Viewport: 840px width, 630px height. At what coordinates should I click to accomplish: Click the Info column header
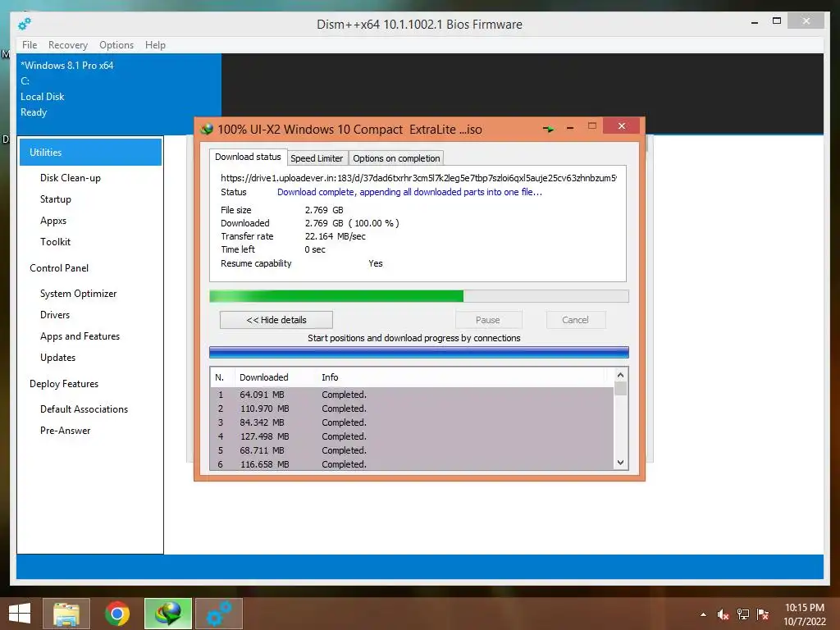coord(330,377)
